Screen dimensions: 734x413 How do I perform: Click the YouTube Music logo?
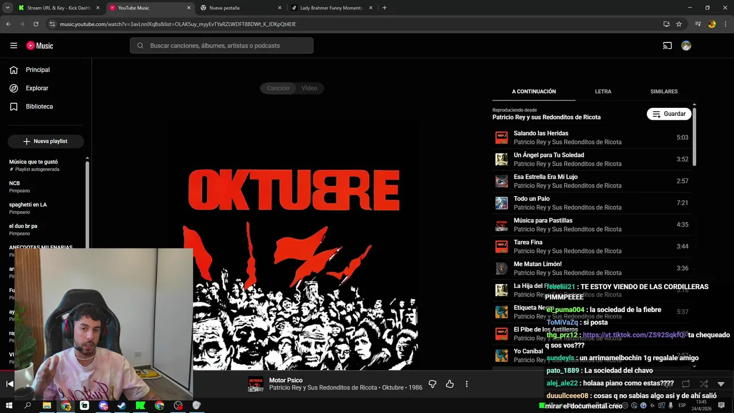pyautogui.click(x=40, y=45)
